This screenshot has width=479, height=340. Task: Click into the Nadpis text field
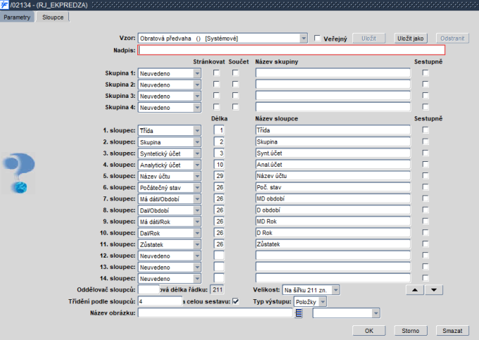point(292,50)
